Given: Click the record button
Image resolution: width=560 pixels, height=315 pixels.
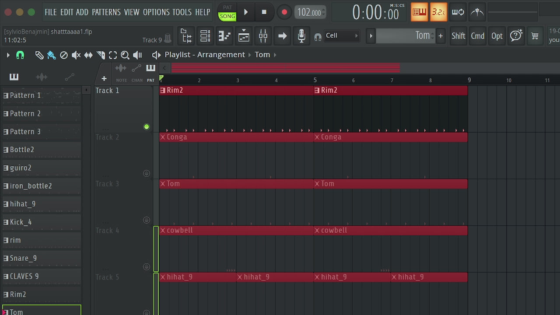Looking at the screenshot, I should [284, 12].
